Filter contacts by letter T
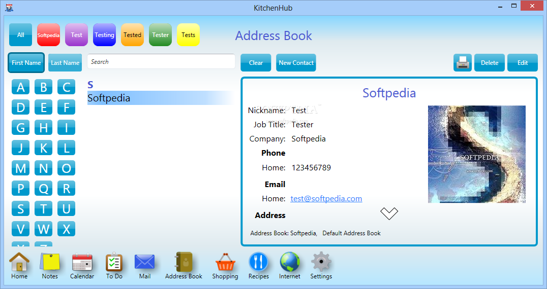Viewport: 547px width, 289px height. click(43, 209)
